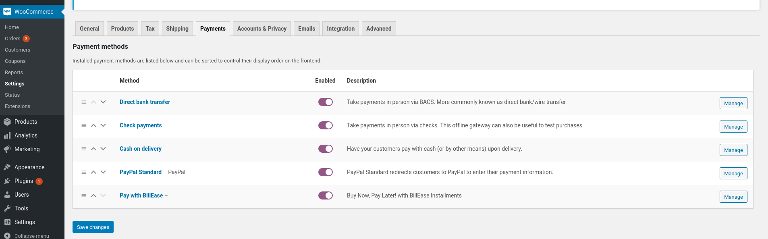The width and height of the screenshot is (768, 239).
Task: Go to the Advanced tab
Action: (x=379, y=29)
